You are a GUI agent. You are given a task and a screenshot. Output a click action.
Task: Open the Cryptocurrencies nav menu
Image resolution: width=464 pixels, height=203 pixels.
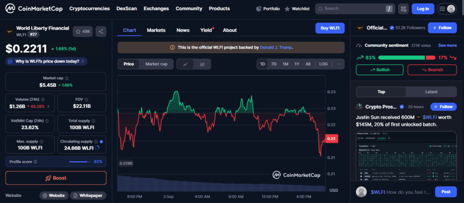click(x=90, y=9)
